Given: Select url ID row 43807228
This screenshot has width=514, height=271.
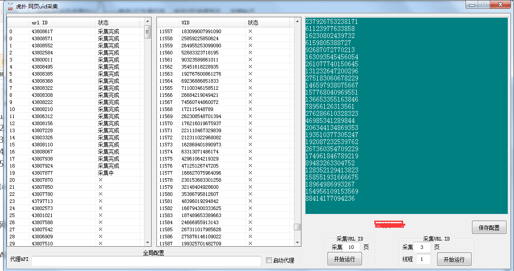Looking at the screenshot, I should click(x=76, y=130).
